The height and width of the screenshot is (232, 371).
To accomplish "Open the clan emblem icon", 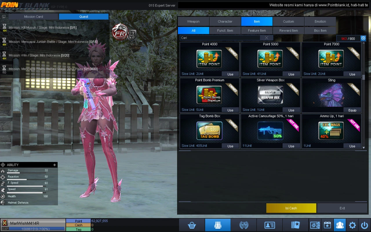I will tap(244, 225).
